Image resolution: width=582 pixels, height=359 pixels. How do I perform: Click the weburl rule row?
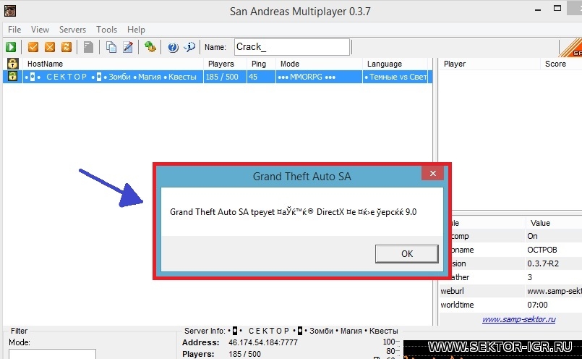point(510,291)
